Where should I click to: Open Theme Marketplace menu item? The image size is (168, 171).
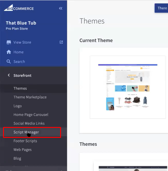pyautogui.click(x=30, y=97)
